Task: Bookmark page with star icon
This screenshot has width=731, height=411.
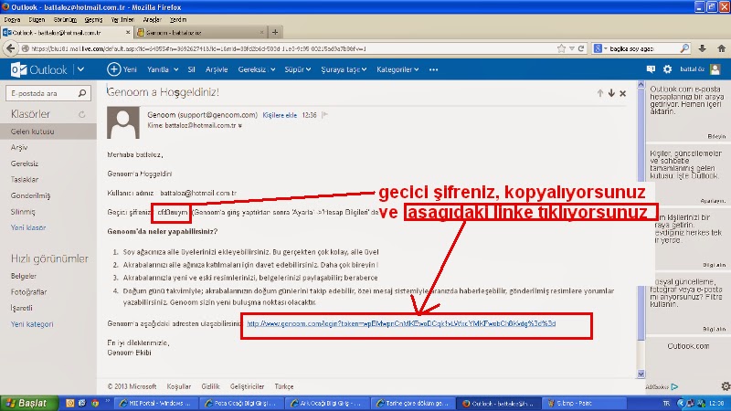Action: click(561, 48)
